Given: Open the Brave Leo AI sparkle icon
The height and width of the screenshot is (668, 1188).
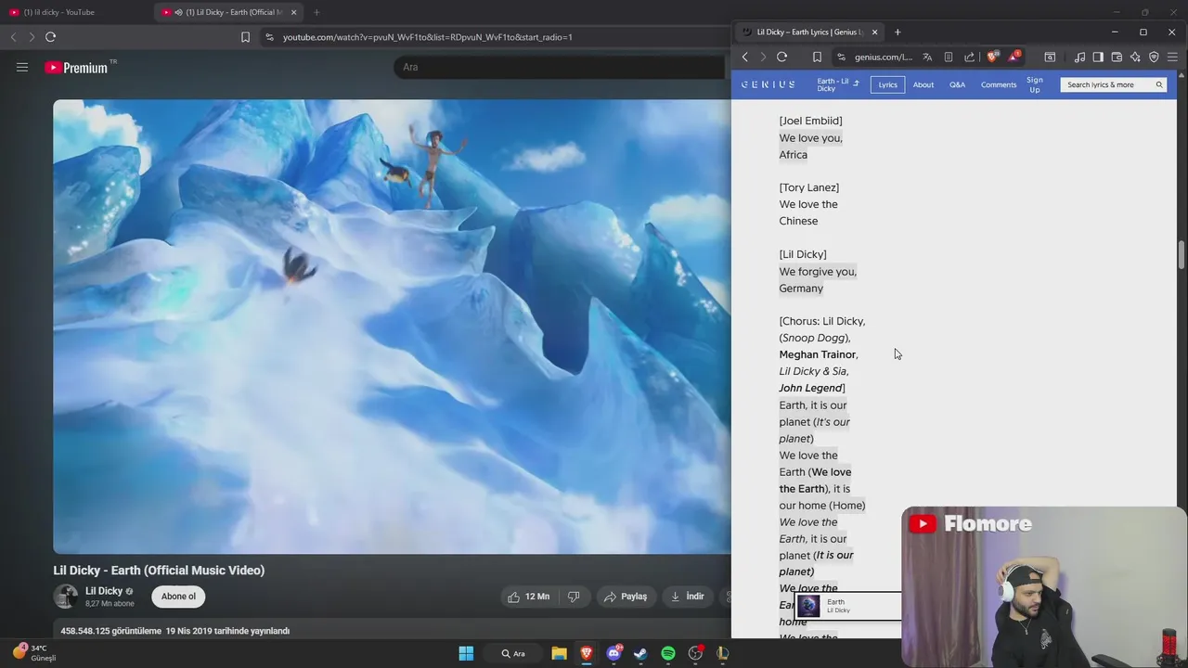Looking at the screenshot, I should tap(1135, 57).
